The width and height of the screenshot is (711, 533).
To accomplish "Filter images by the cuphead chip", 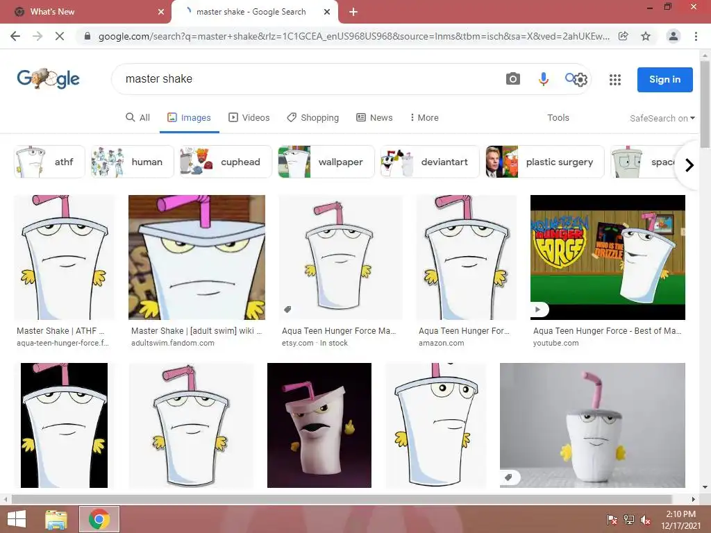I will (226, 162).
